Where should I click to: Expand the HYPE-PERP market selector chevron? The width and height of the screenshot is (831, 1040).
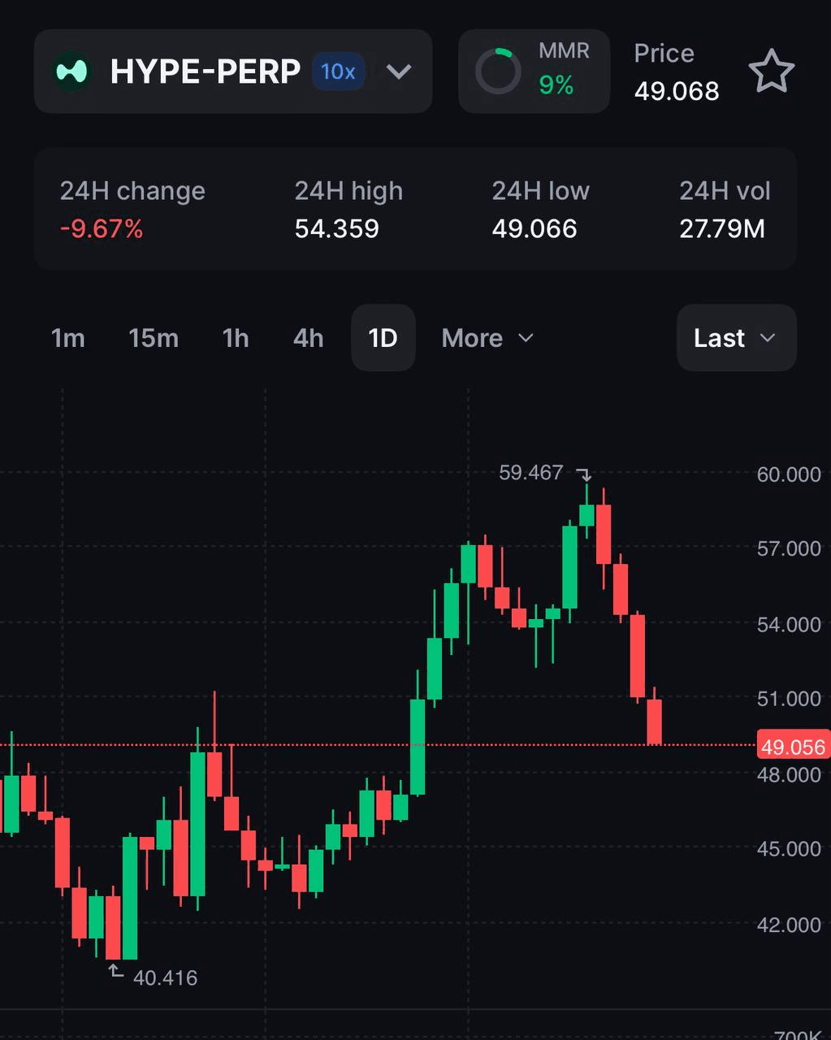[x=399, y=71]
